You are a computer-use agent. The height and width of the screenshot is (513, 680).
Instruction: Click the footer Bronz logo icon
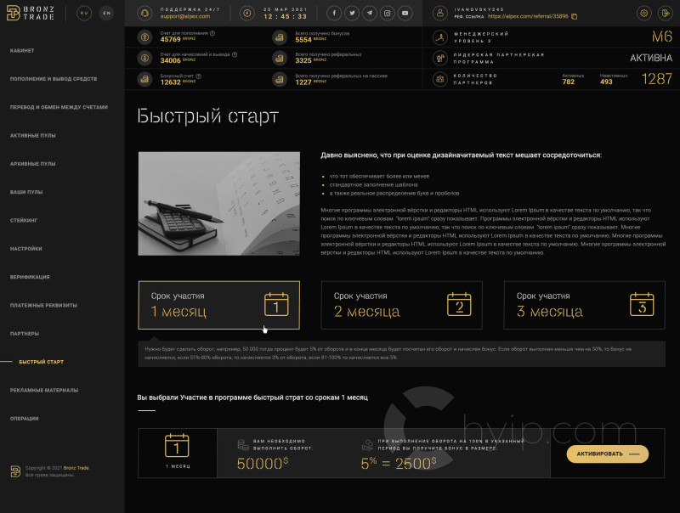tap(15, 471)
